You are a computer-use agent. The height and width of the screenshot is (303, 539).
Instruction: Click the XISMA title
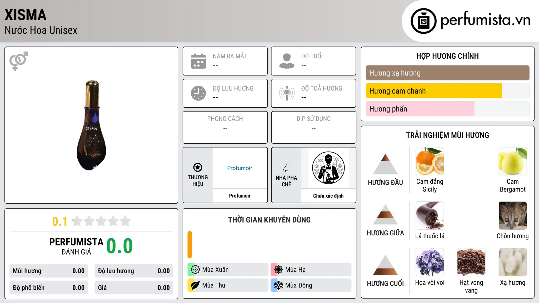(26, 15)
